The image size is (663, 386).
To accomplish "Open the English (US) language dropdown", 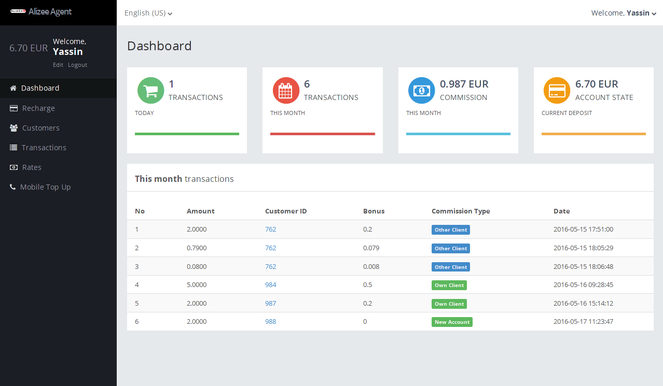I will (148, 13).
